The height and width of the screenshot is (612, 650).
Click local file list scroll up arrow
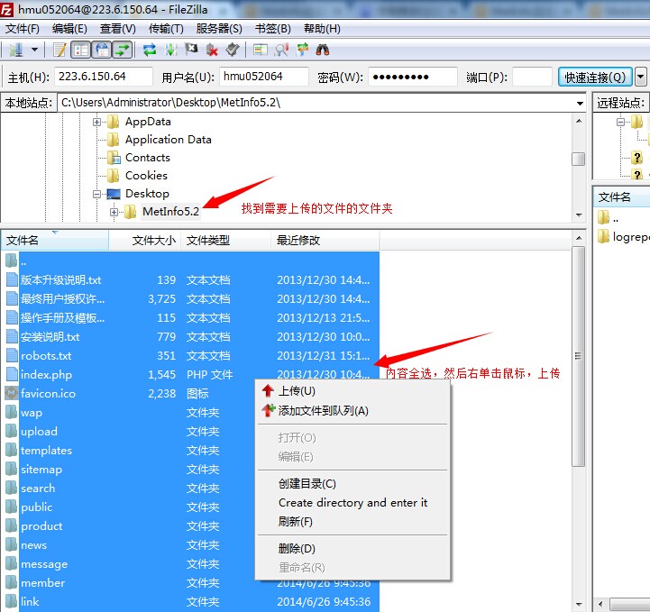pyautogui.click(x=579, y=238)
